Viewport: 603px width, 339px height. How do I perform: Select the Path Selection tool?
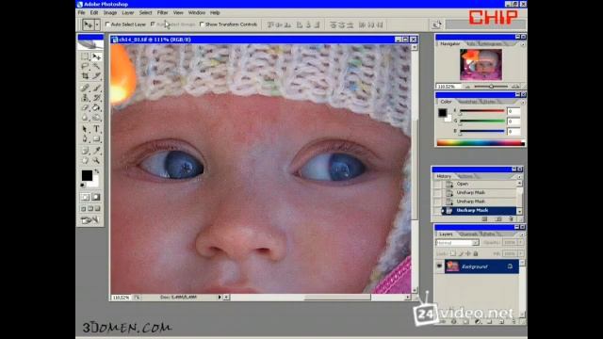click(85, 129)
